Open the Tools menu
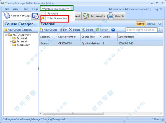Viewport: 166px width, 123px height. 25,9
